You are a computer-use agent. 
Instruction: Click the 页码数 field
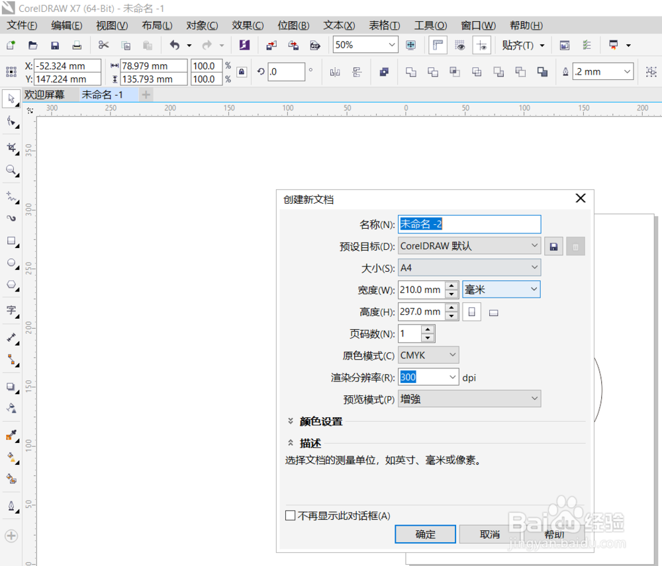click(410, 333)
